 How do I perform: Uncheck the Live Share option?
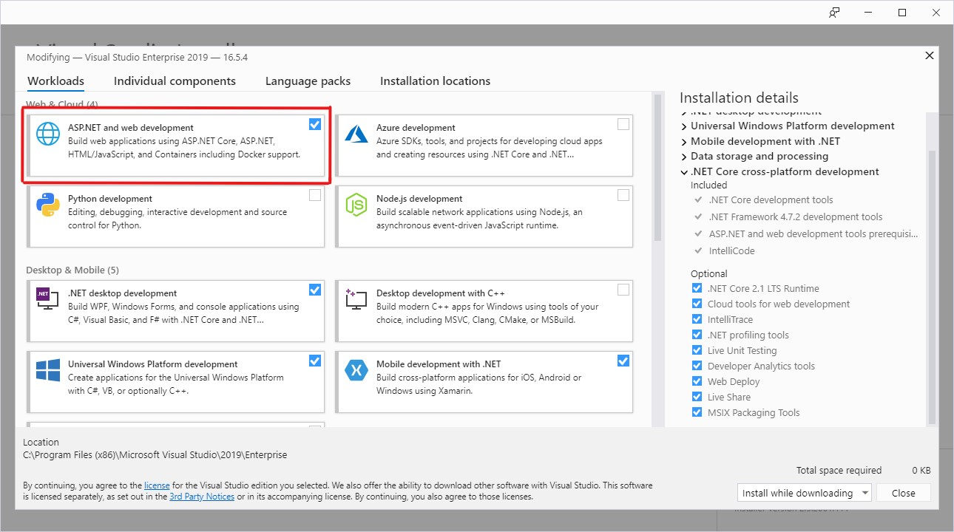click(x=697, y=397)
